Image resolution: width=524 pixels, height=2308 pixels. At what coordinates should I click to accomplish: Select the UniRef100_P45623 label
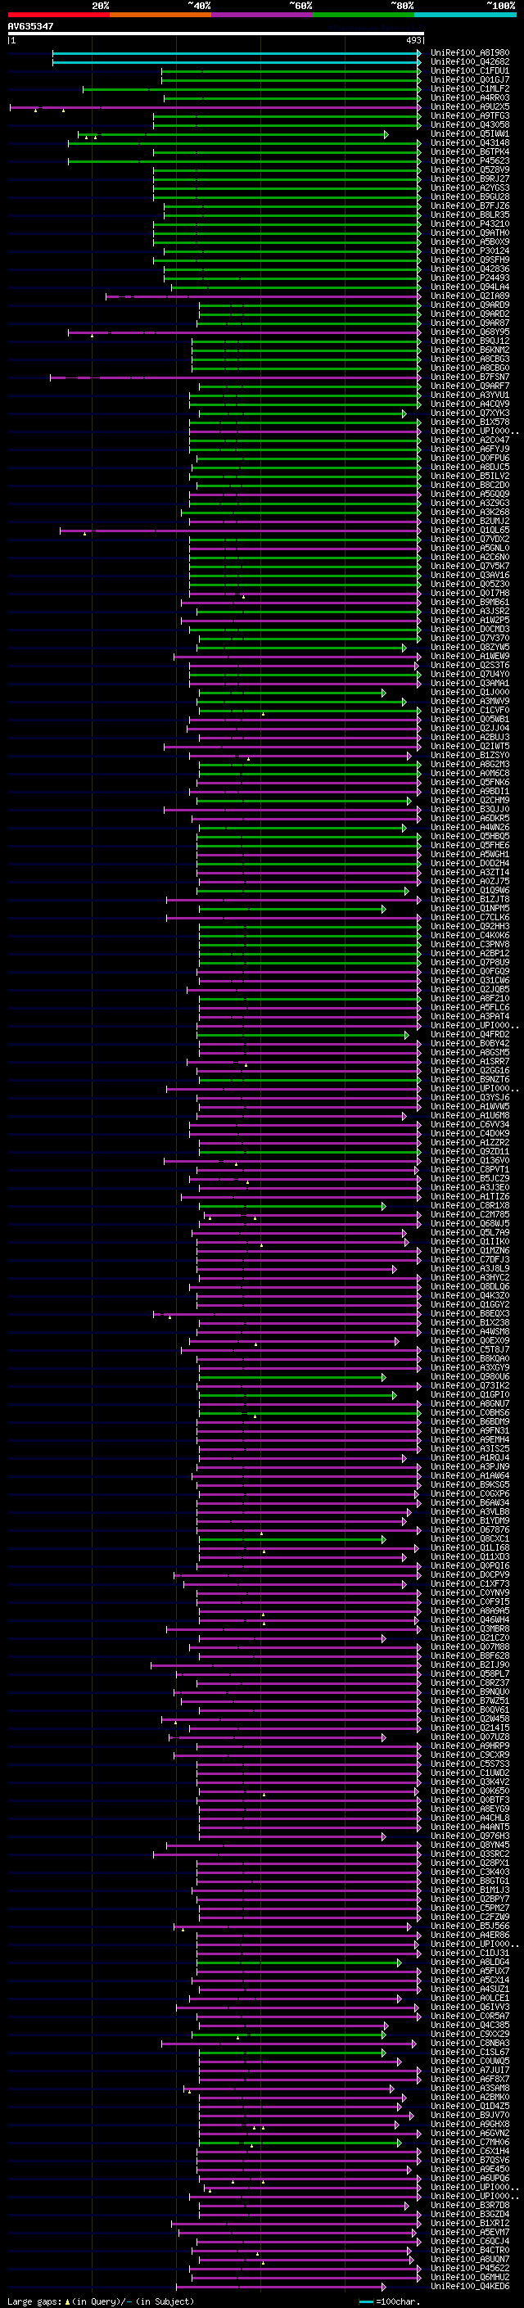tap(470, 161)
